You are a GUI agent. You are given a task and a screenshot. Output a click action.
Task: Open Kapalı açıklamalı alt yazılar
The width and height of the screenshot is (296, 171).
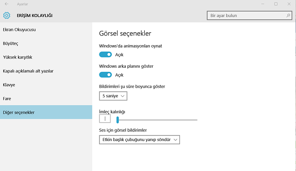tap(46, 71)
